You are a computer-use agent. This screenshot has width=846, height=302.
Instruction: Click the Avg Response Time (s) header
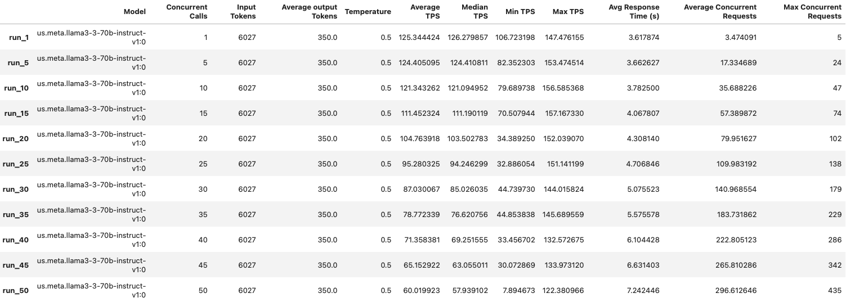[634, 12]
